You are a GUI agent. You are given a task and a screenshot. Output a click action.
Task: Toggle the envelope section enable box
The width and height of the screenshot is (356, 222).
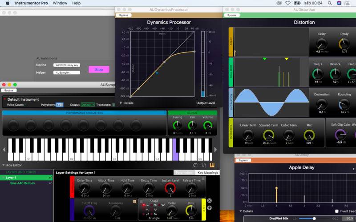[x=203, y=179]
